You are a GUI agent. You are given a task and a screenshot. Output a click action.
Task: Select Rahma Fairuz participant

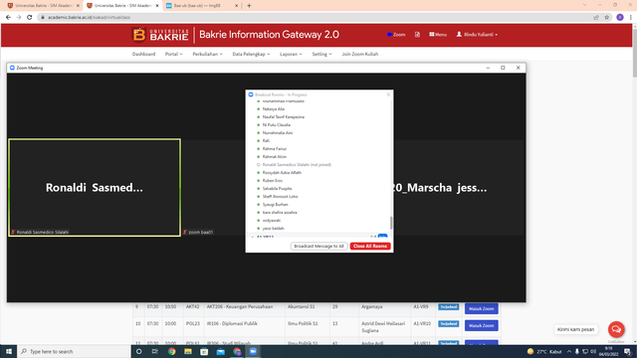click(x=275, y=148)
